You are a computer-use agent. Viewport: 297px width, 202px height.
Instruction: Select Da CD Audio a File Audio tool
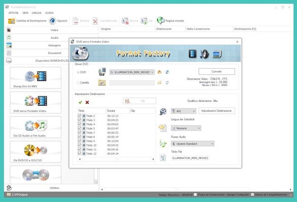point(36,127)
